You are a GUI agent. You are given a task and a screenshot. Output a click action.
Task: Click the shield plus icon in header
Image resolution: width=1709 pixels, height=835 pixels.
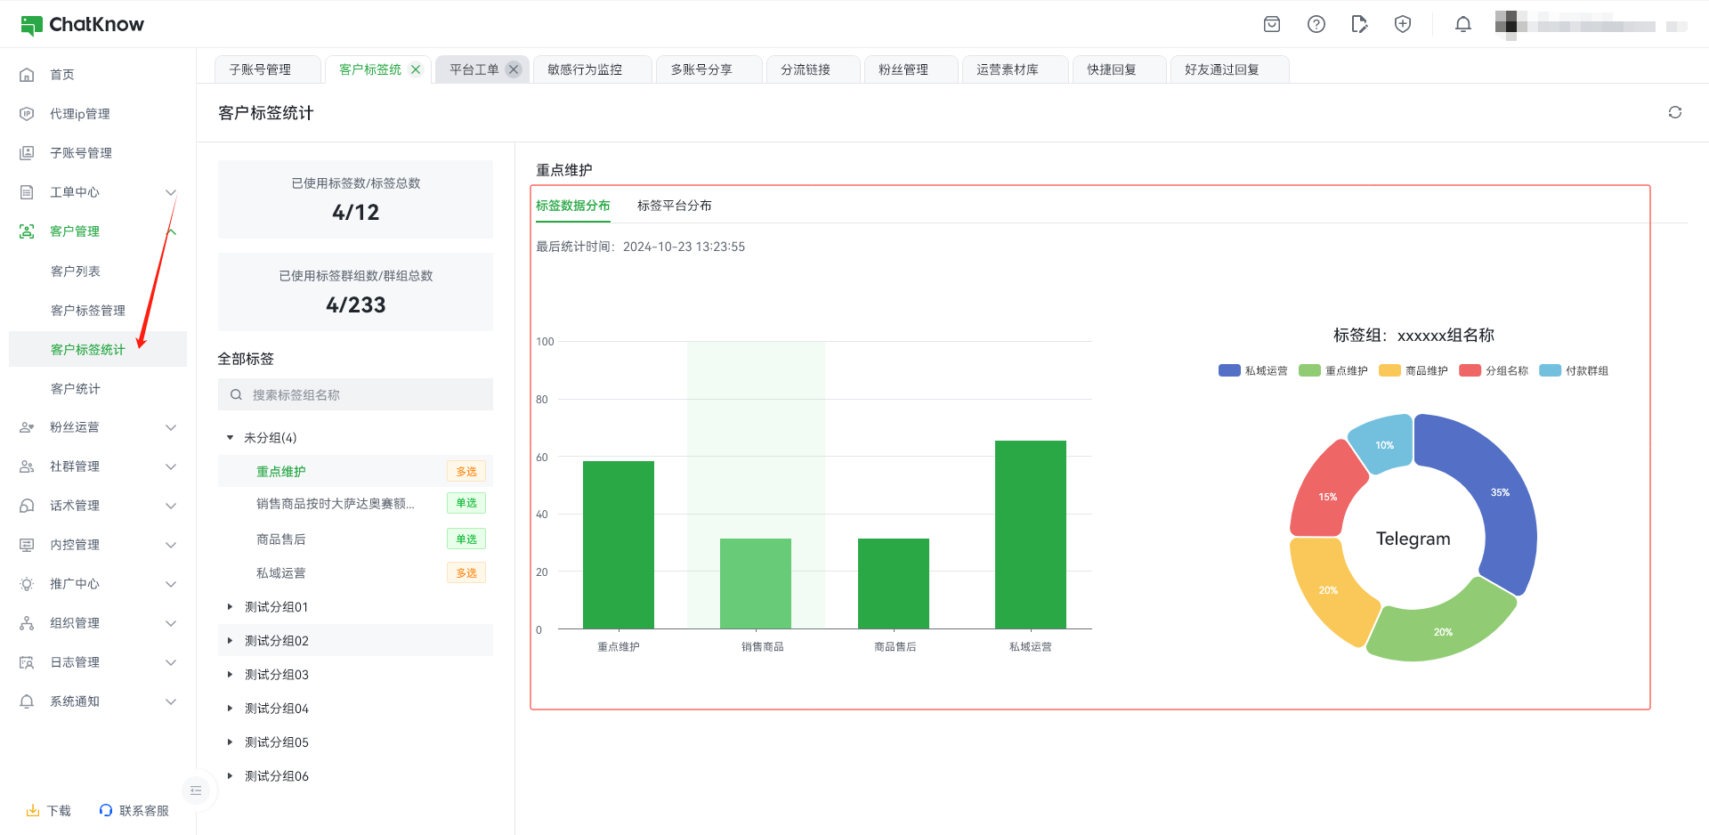[1402, 25]
